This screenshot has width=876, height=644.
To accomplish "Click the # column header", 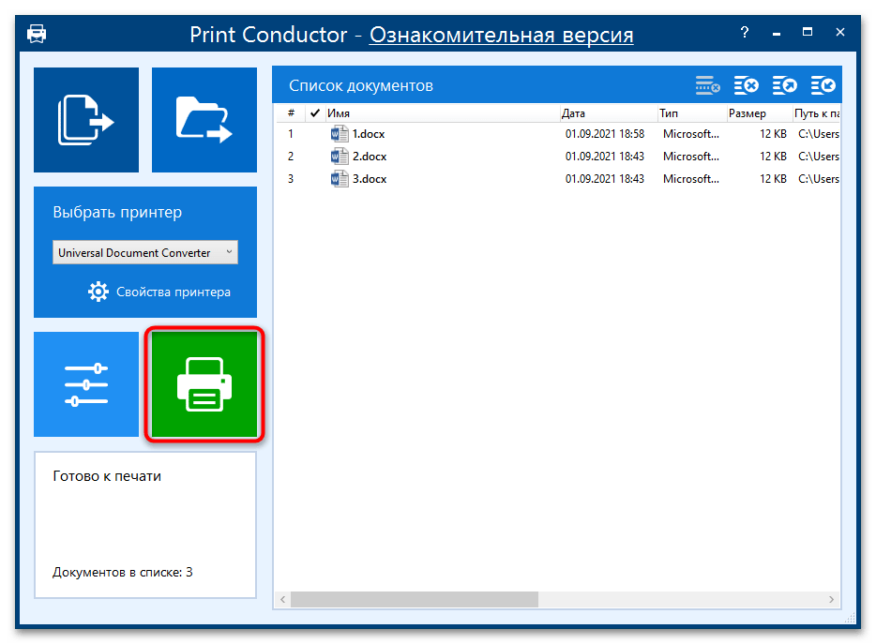I will point(291,113).
